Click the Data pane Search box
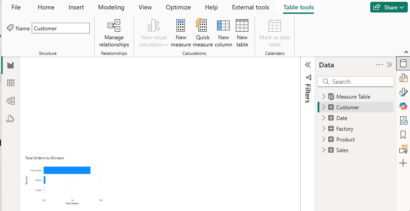This screenshot has height=211, width=410. pyautogui.click(x=356, y=82)
